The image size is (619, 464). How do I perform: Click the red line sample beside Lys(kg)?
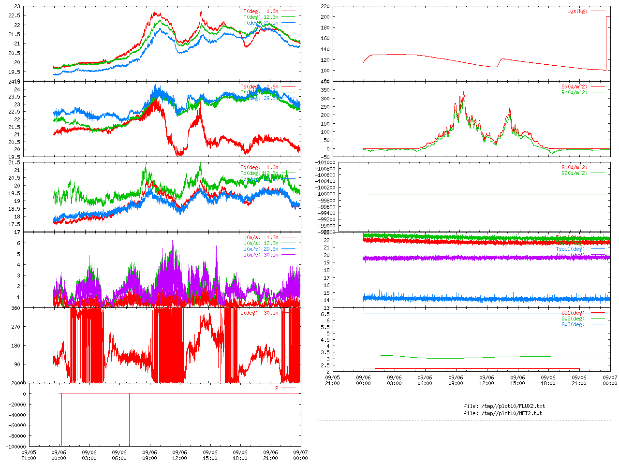tap(597, 11)
